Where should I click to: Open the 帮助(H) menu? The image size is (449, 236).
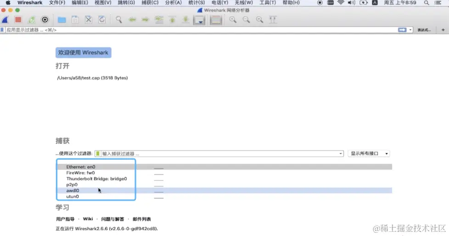(x=291, y=3)
